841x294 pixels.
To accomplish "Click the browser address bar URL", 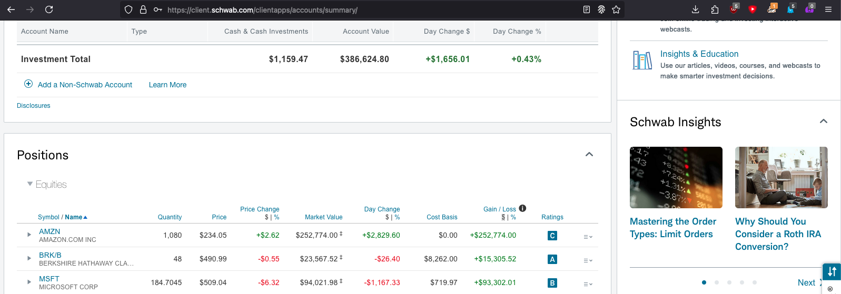I will pyautogui.click(x=262, y=9).
